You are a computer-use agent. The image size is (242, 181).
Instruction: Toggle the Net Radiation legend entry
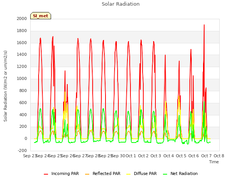(x=180, y=173)
